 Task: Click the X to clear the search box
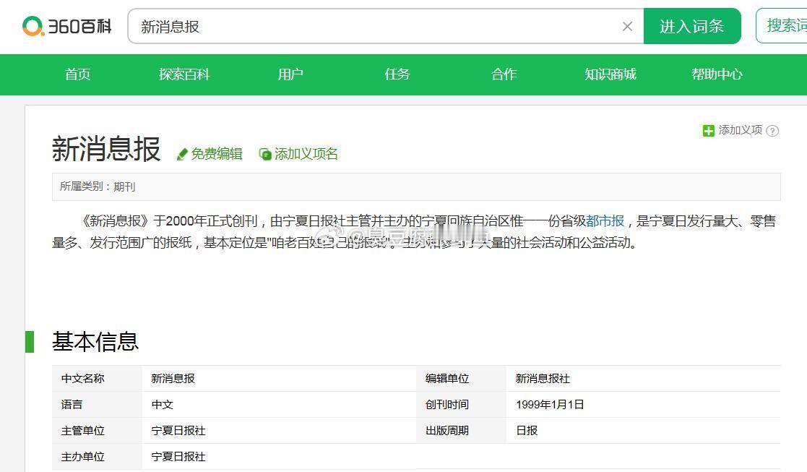(x=627, y=26)
